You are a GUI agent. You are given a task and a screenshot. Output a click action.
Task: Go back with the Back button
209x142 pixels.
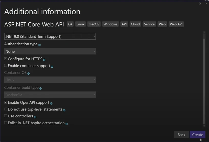click(181, 135)
